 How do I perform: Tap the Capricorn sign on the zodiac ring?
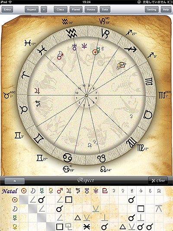click(106, 33)
